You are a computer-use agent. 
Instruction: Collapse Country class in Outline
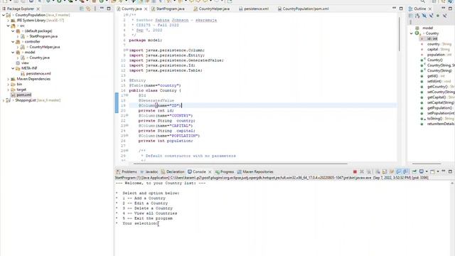(411, 33)
